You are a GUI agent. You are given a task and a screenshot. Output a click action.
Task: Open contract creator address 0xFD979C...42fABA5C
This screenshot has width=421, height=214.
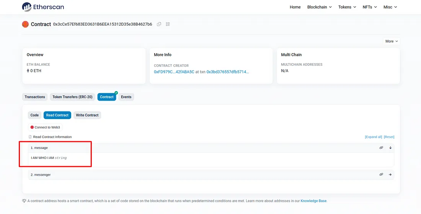174,72
